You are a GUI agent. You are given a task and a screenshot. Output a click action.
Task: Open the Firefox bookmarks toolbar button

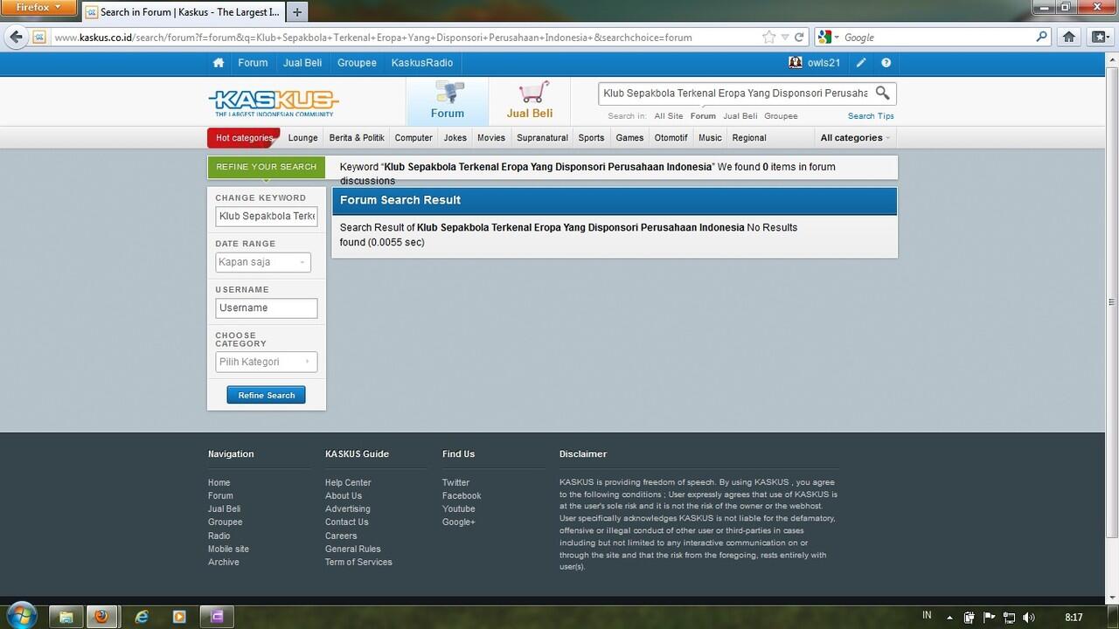[1100, 37]
